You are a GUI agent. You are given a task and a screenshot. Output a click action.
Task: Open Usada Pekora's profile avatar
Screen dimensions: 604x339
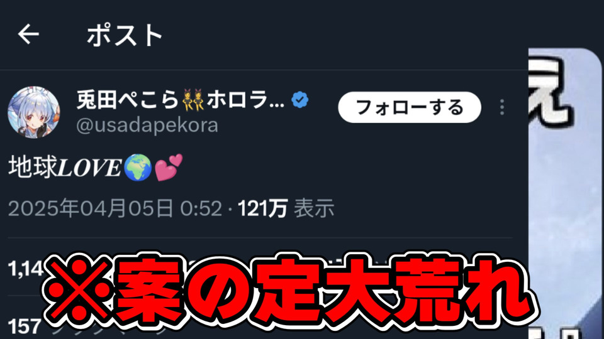pos(34,112)
